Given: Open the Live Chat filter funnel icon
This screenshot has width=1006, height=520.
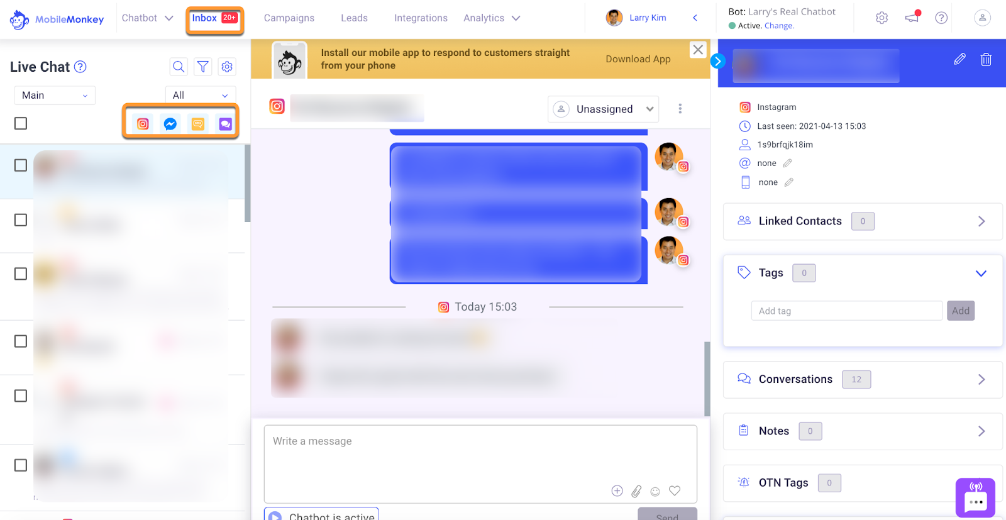Looking at the screenshot, I should click(203, 67).
